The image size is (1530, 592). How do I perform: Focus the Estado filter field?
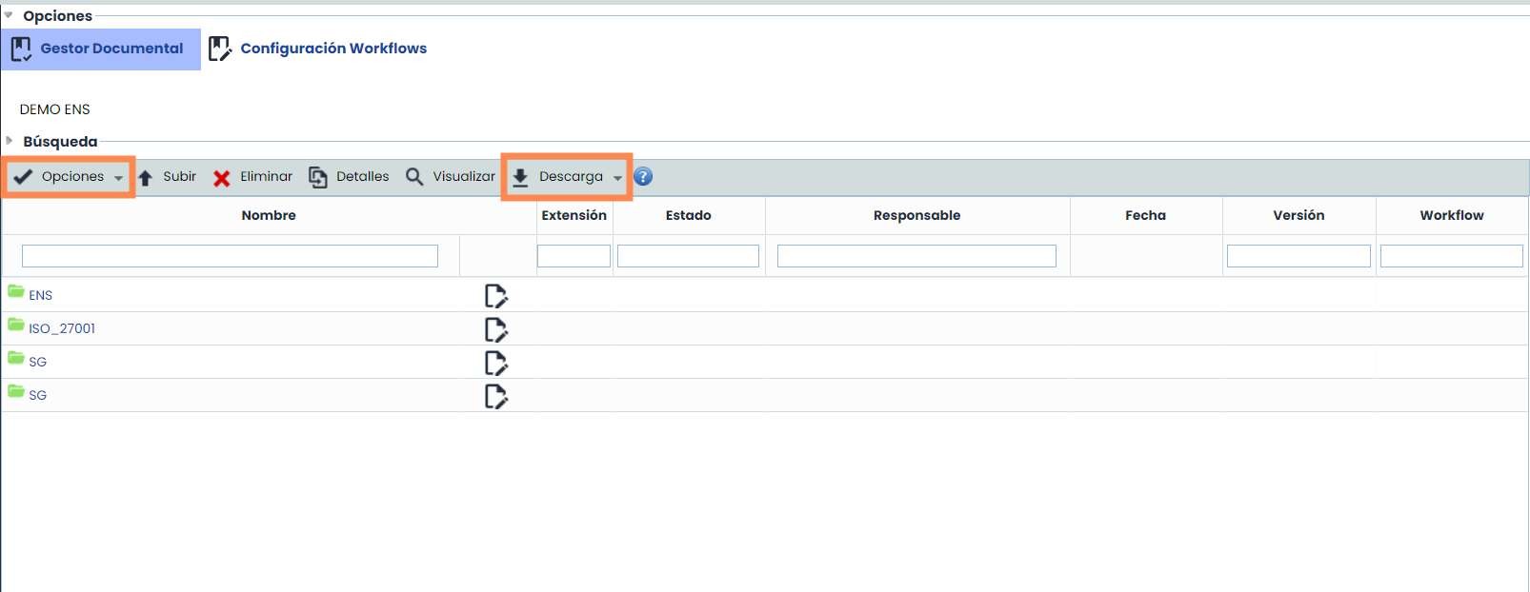(x=688, y=256)
